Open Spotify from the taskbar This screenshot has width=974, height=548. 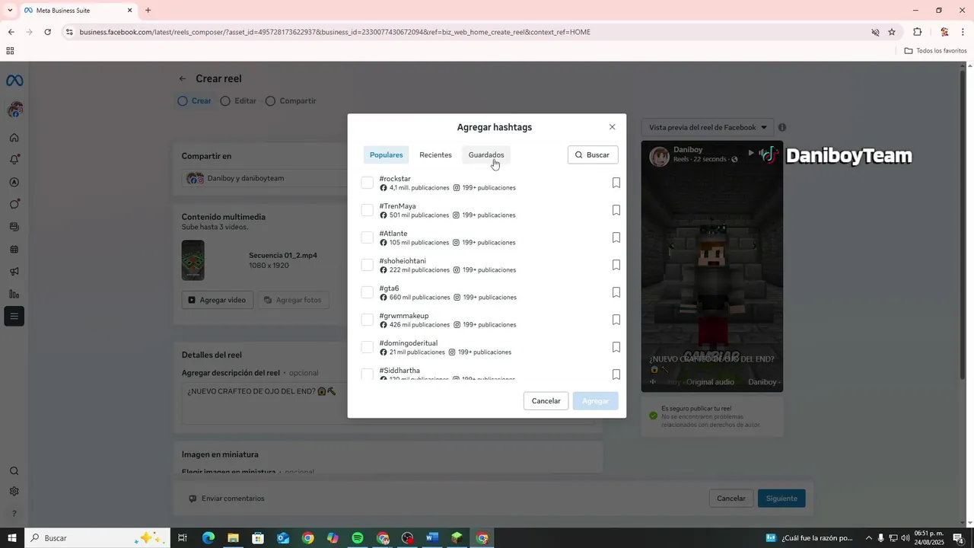(358, 538)
